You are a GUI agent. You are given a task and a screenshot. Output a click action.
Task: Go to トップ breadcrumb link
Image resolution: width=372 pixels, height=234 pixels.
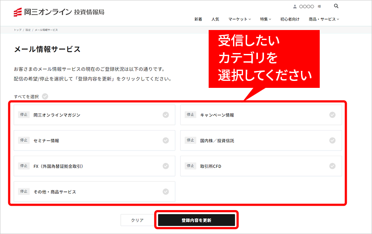click(17, 30)
